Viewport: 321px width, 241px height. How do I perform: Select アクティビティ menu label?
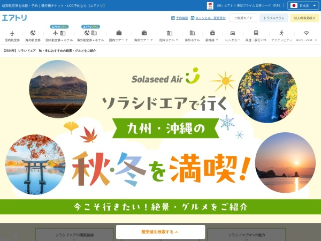[281, 40]
